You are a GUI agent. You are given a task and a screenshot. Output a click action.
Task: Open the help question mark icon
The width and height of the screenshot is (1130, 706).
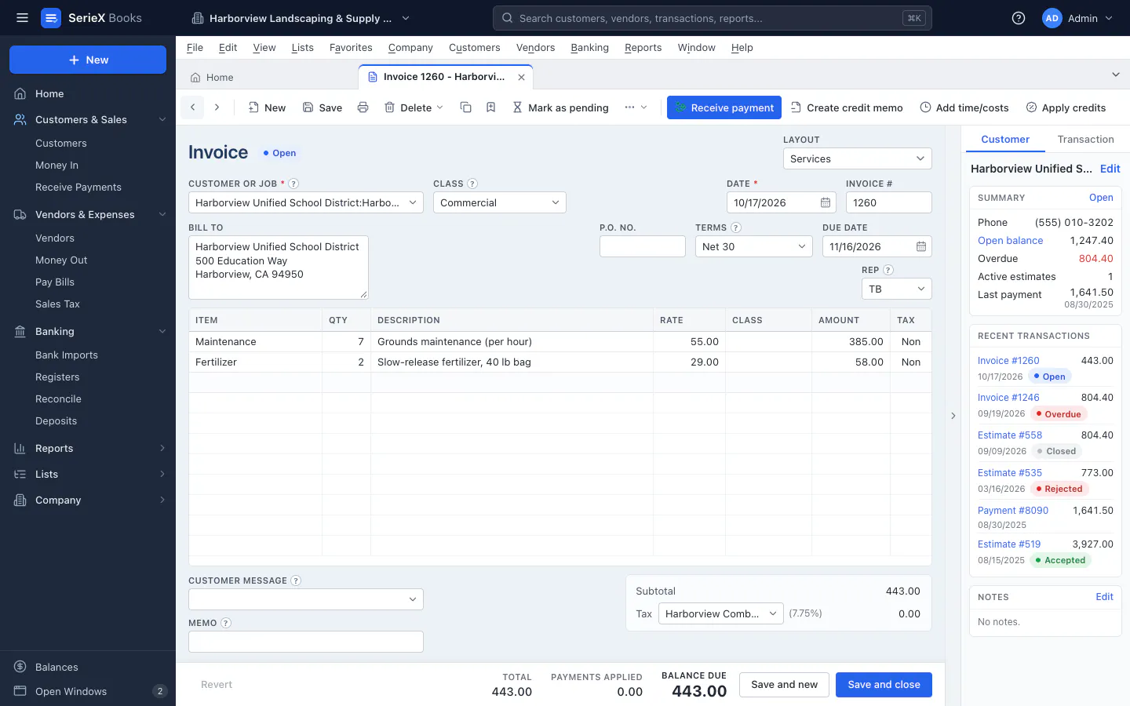coord(1019,18)
